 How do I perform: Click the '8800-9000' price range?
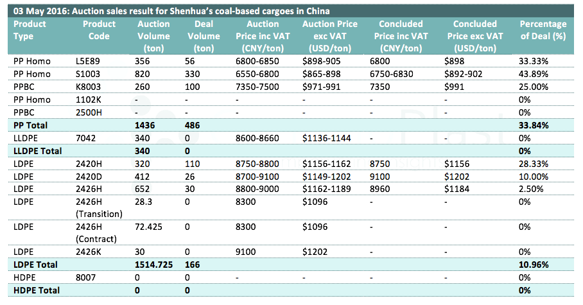[257, 189]
